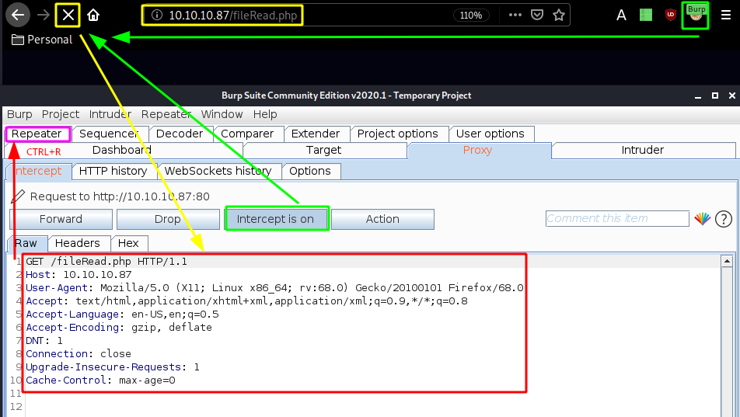Open the Burp menu

pos(19,114)
